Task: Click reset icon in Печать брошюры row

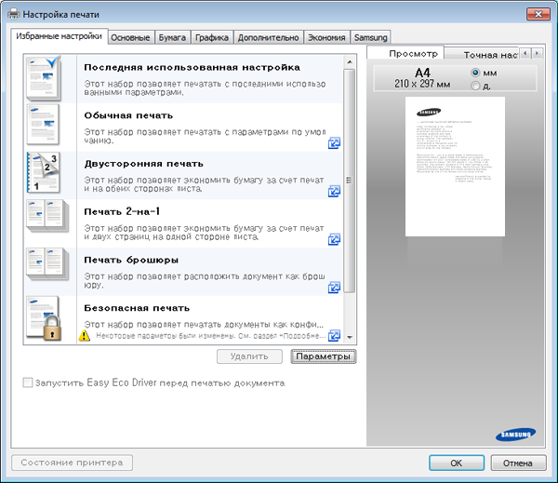Action: (334, 288)
